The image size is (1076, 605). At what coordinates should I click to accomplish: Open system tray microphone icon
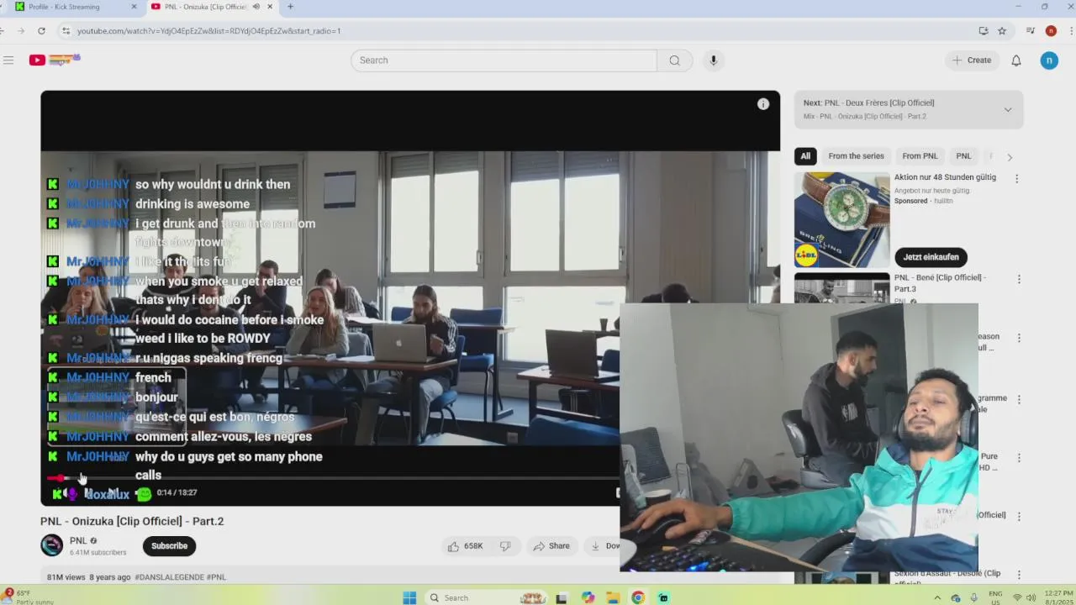tap(974, 597)
